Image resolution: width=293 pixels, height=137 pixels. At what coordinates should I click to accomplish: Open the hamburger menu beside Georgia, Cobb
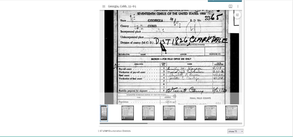[104, 6]
